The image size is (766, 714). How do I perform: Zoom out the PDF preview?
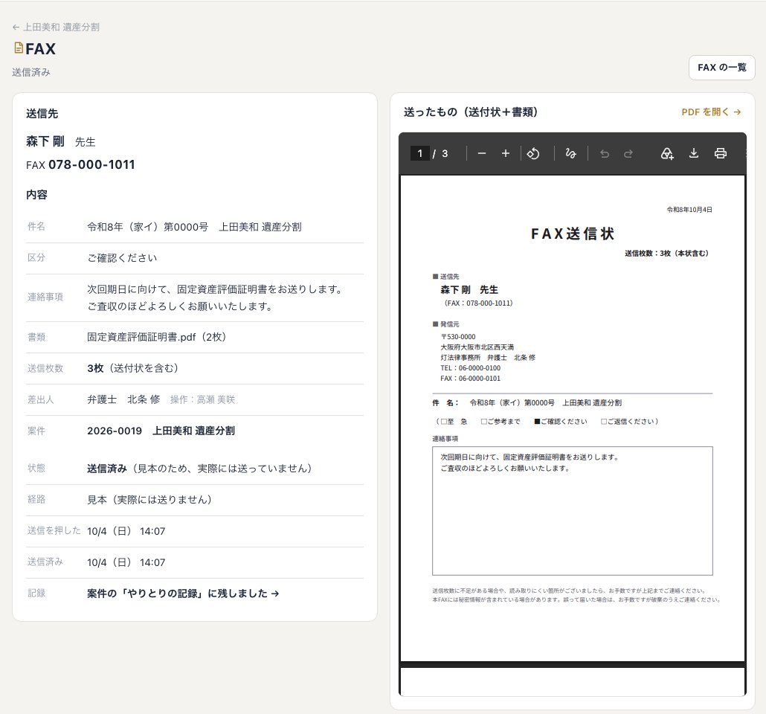pos(482,153)
